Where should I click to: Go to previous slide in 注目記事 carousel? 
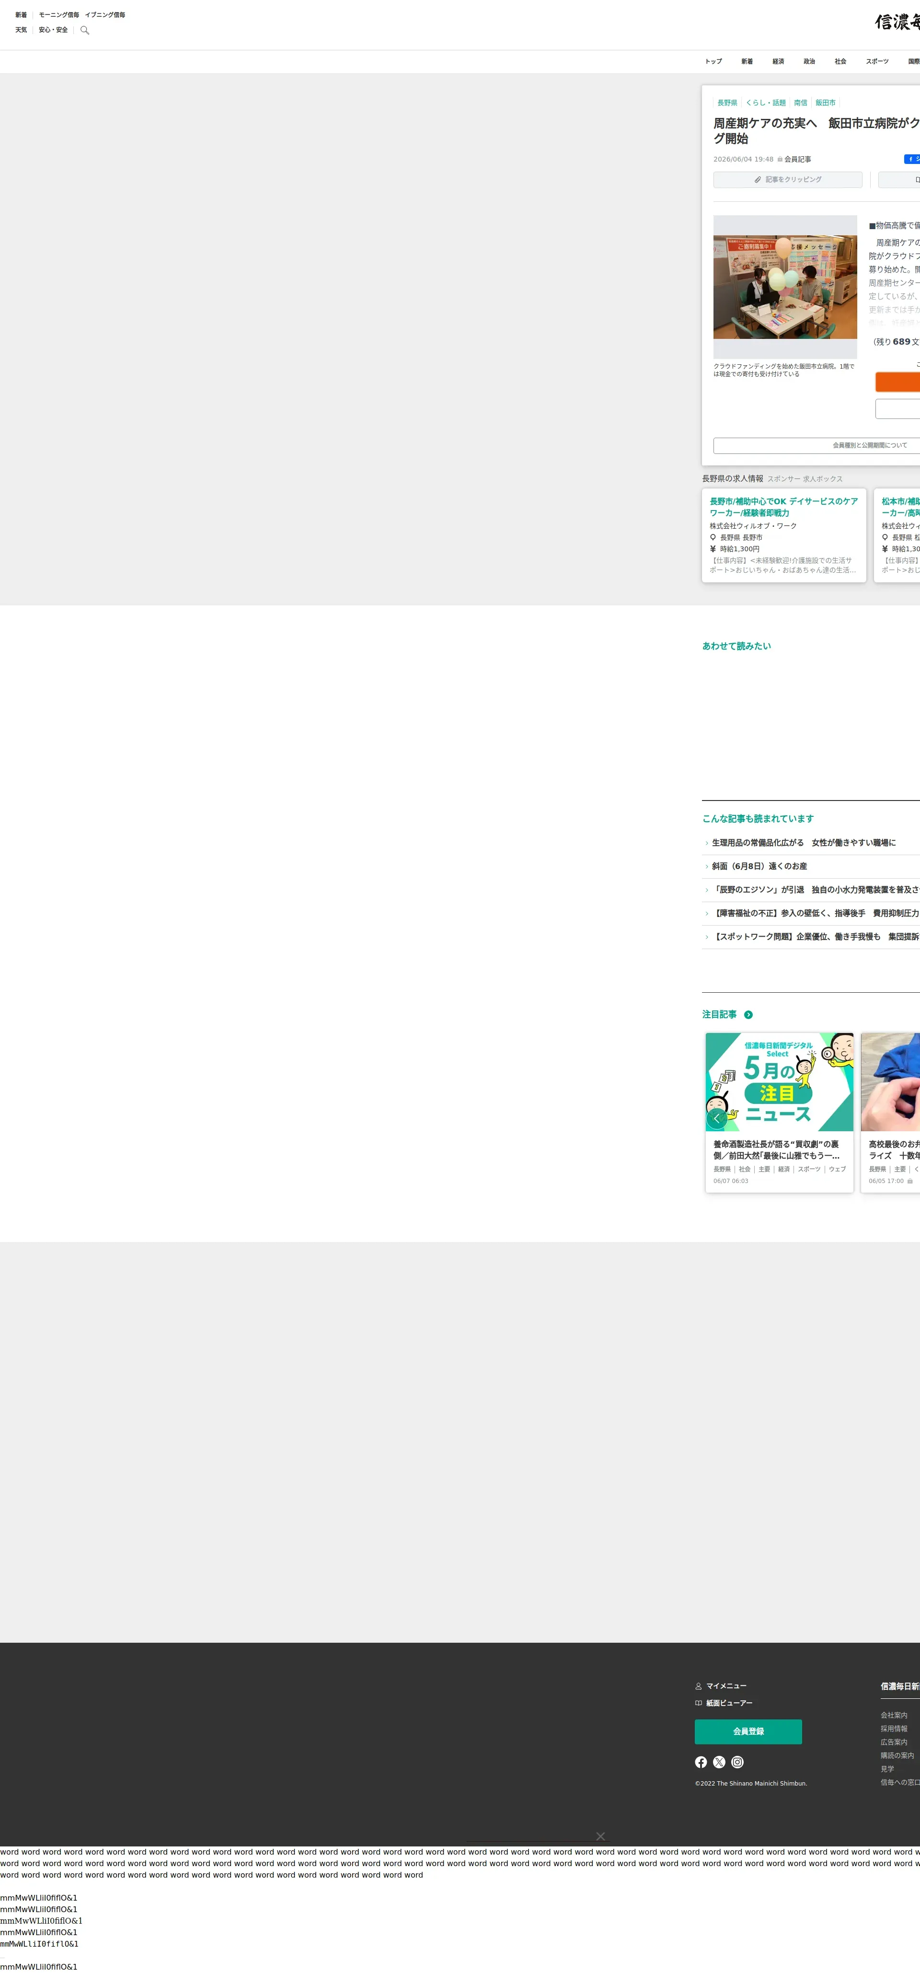(x=716, y=1118)
